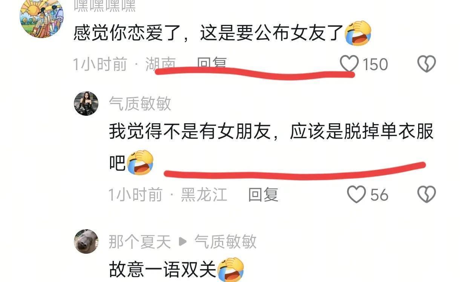The height and width of the screenshot is (282, 460).
Task: Tap the crying-laughing emoji after 公布女友了
Action: point(358,33)
